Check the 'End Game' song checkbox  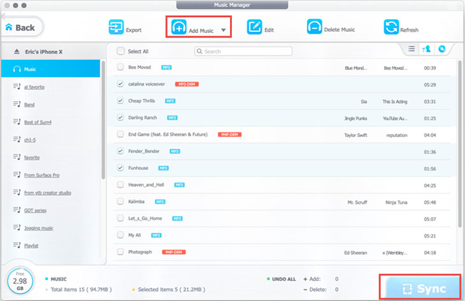(120, 134)
